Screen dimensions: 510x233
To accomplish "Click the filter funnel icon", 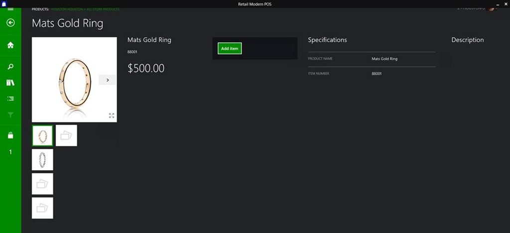I will [10, 115].
